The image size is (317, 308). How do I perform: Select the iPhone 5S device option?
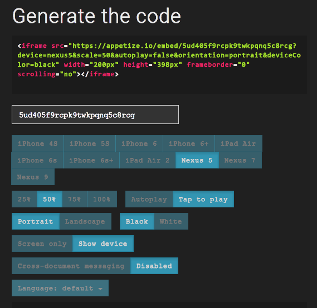click(90, 143)
